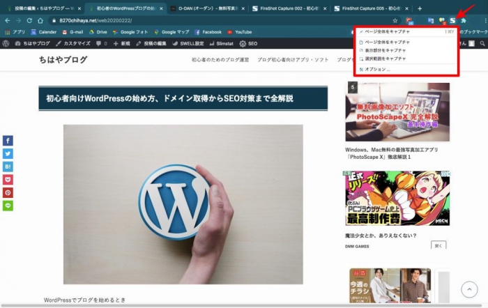The image size is (488, 308).
Task: Click the horizontal scrollbar at page bottom
Action: pyautogui.click(x=241, y=305)
